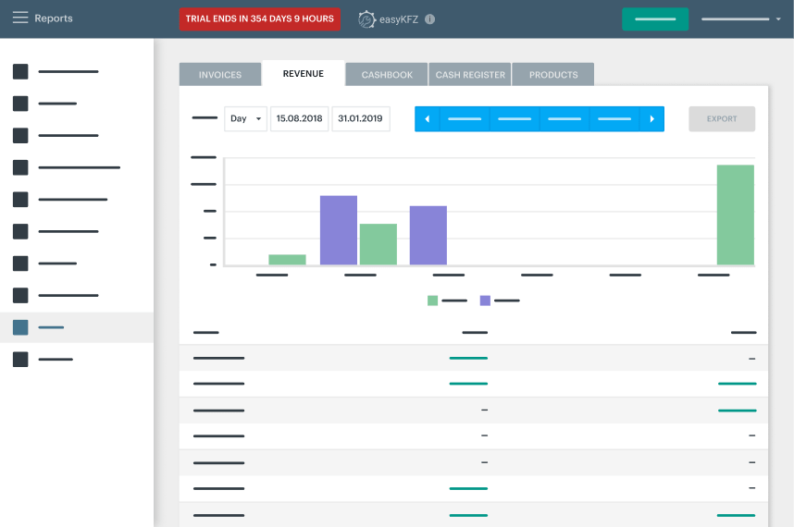
Task: Open the Cashbook tab
Action: (x=387, y=74)
